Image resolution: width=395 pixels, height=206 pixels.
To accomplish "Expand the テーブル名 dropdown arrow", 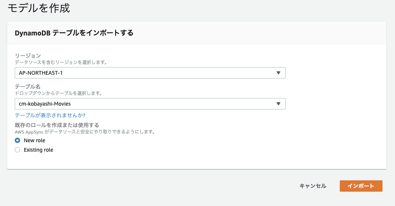I will click(x=278, y=104).
